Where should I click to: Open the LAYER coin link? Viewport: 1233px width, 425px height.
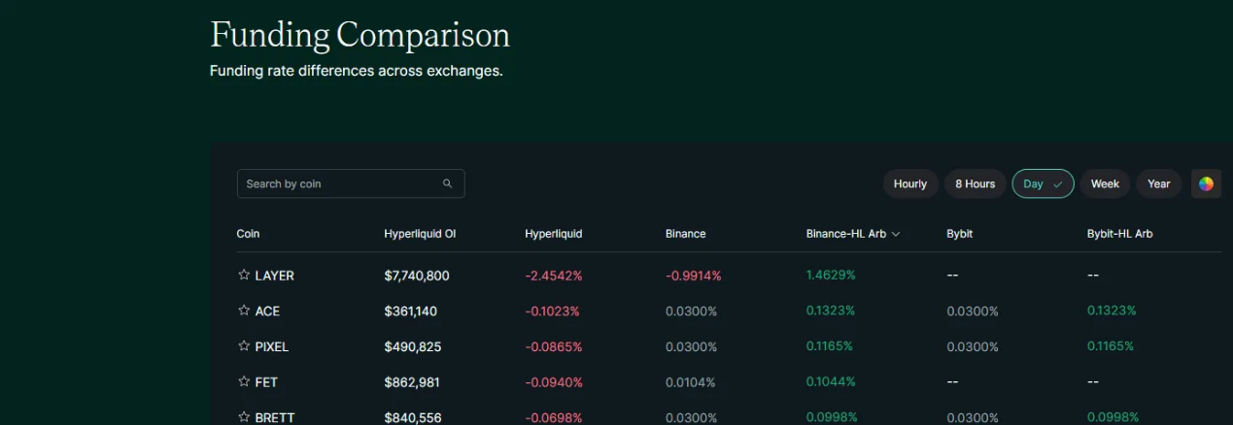click(x=274, y=276)
